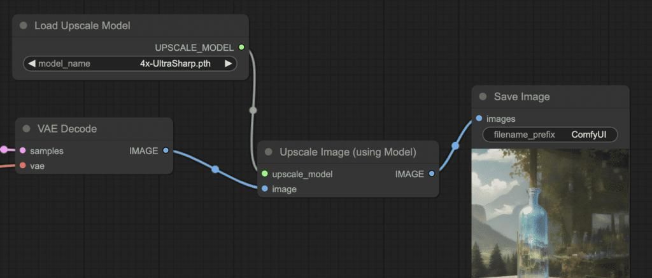This screenshot has height=278, width=652.
Task: Click midpoint of VAE Decode image link
Action: point(215,169)
